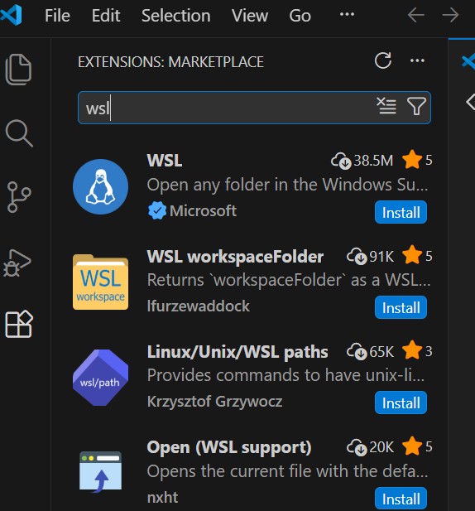Screen dimensions: 475x511
Task: Click description 'Opens the current file with the defa...'
Action: tap(287, 471)
